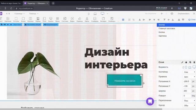Click the duplicate section icon
The image size is (196, 110).
coord(2,24)
